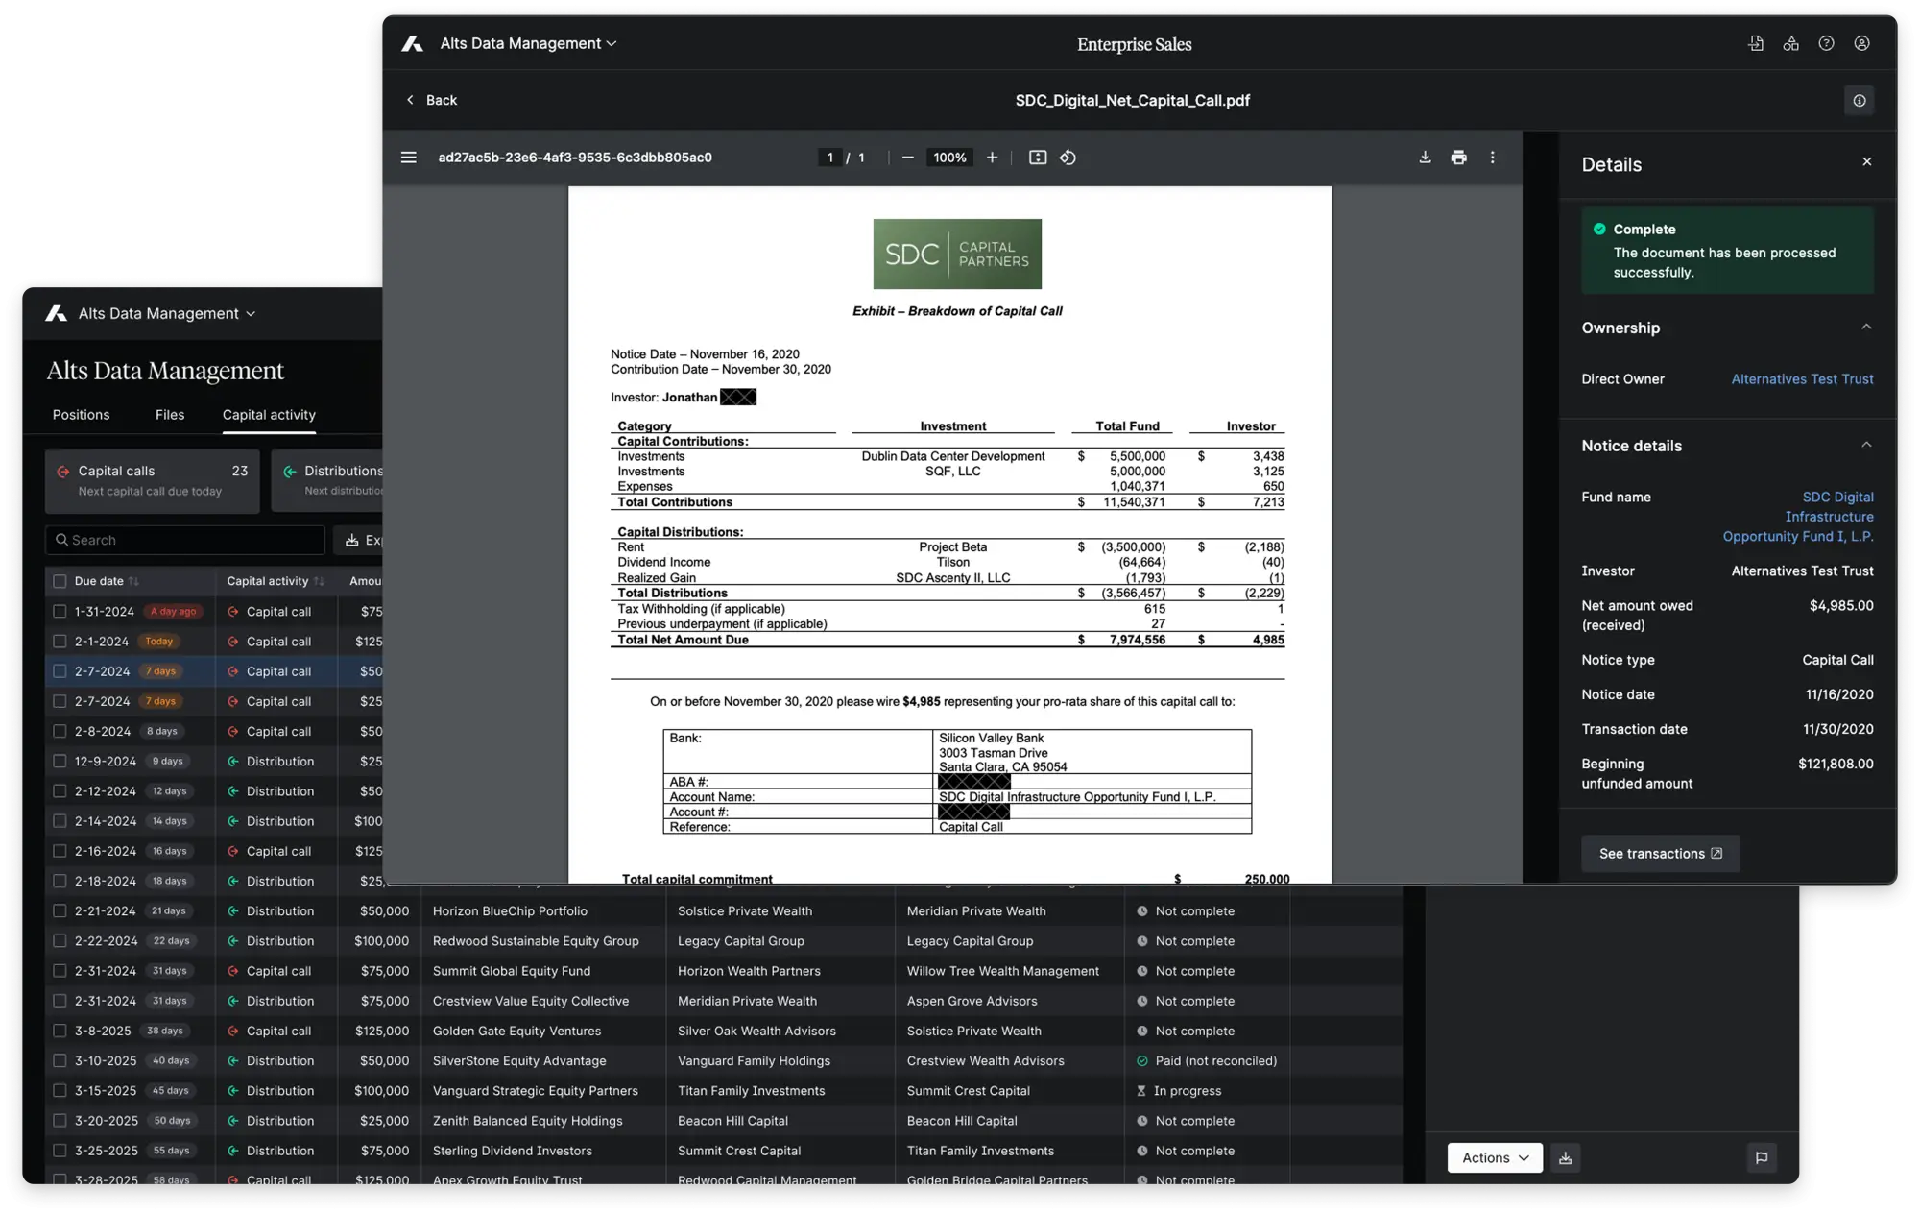
Task: Check the 3-15-2025 row checkbox
Action: coord(60,1091)
